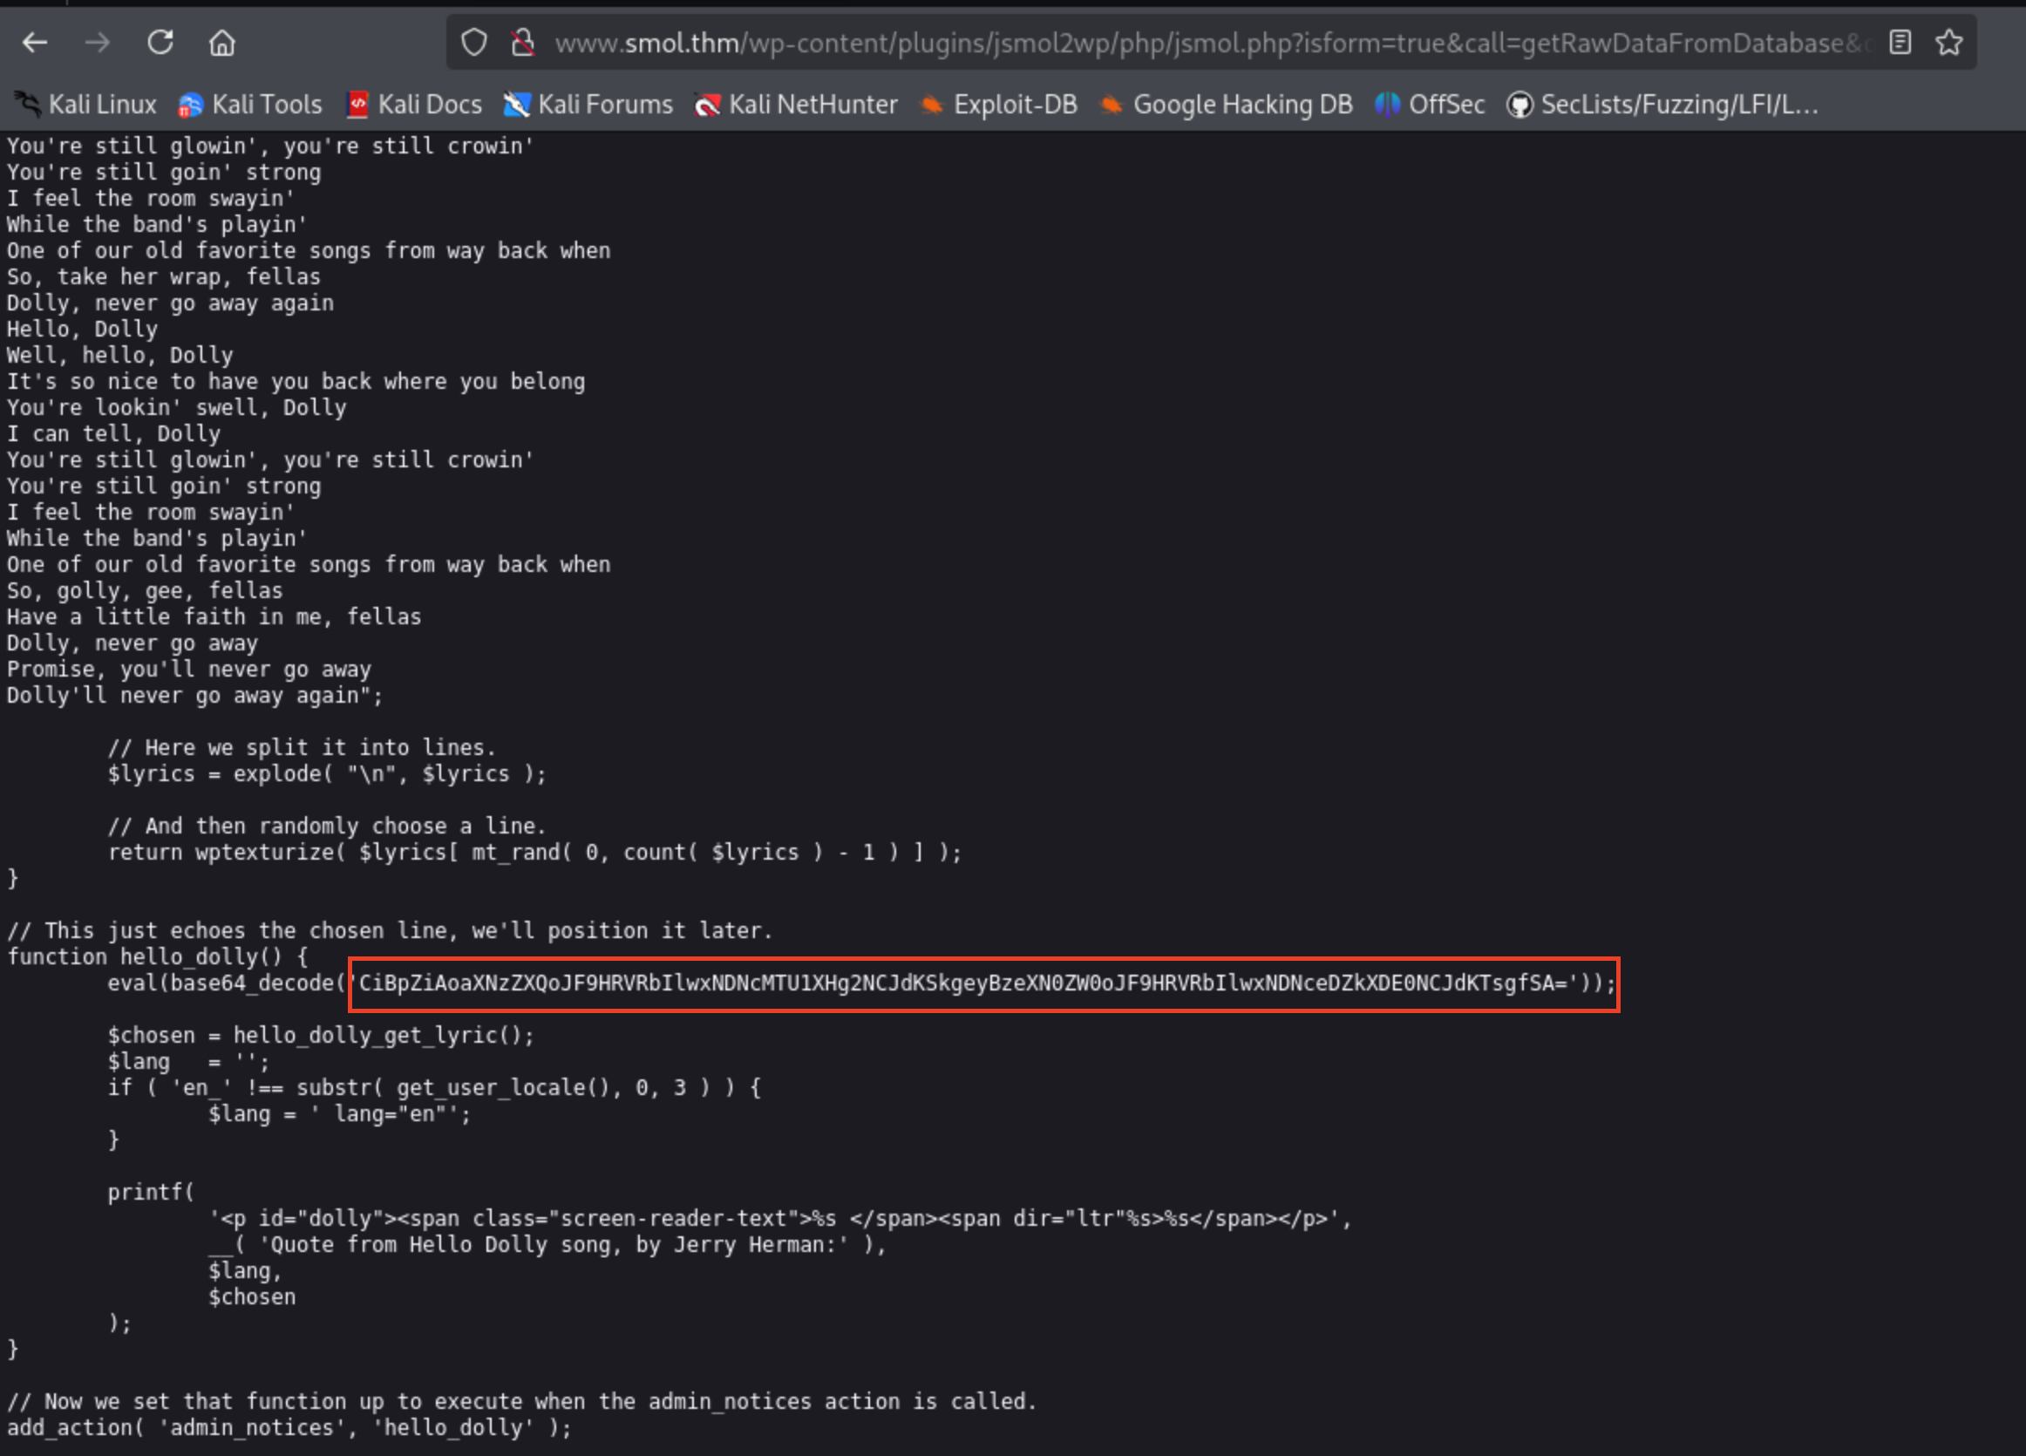Open the OffSec bookmark
The height and width of the screenshot is (1456, 2026).
click(1431, 105)
